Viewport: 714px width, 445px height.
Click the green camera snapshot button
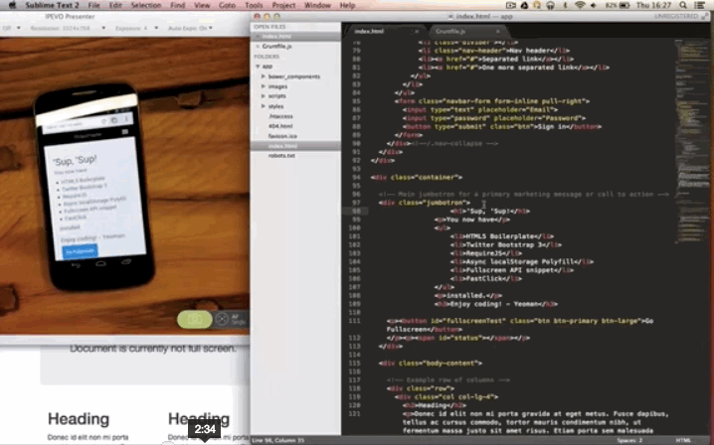[x=195, y=320]
